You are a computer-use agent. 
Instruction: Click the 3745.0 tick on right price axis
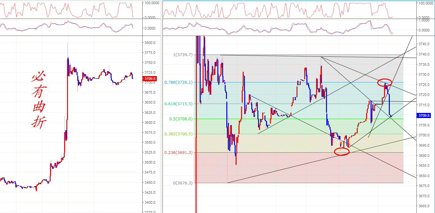(x=424, y=44)
